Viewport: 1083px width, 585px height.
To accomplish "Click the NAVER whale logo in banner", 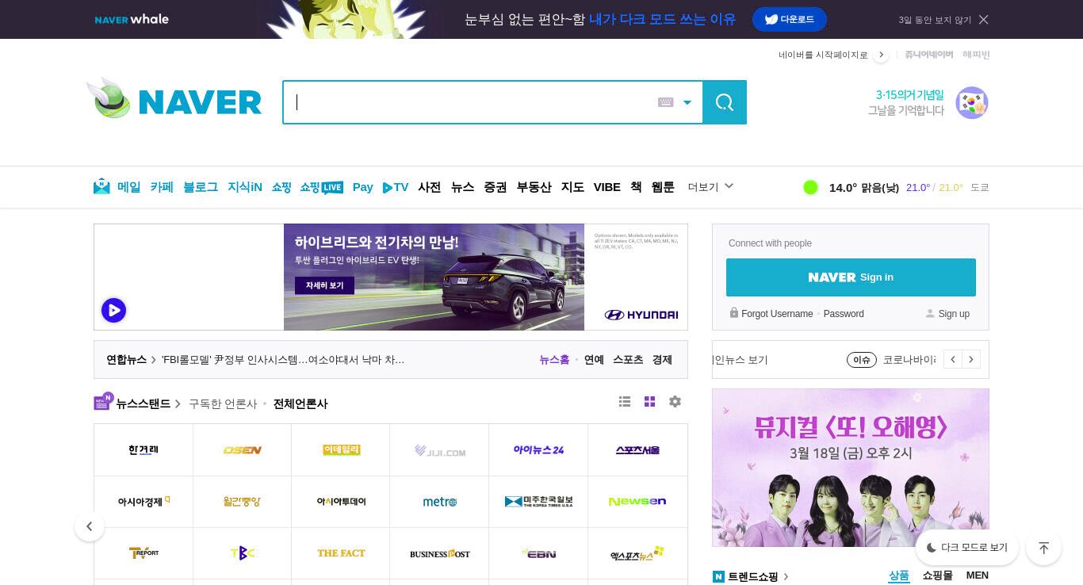I will [132, 19].
